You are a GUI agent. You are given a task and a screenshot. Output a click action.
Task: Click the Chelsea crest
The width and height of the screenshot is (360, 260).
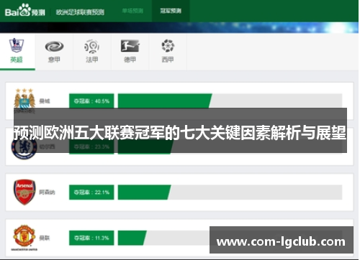click(x=24, y=147)
